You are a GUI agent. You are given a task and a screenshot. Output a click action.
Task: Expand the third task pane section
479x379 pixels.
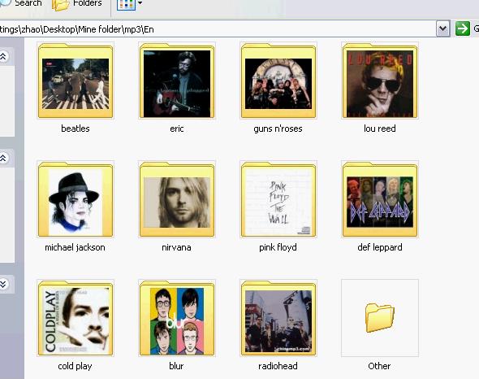(x=3, y=284)
